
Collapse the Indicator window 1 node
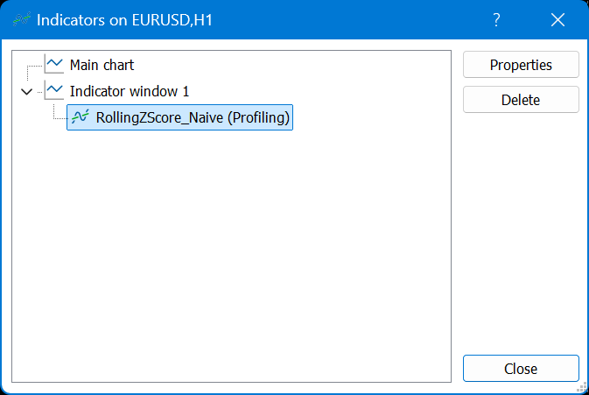pyautogui.click(x=26, y=91)
